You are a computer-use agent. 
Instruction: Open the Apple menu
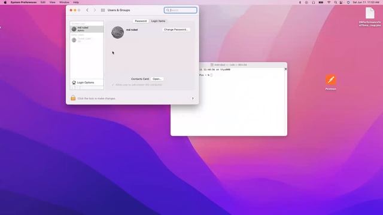5,2
